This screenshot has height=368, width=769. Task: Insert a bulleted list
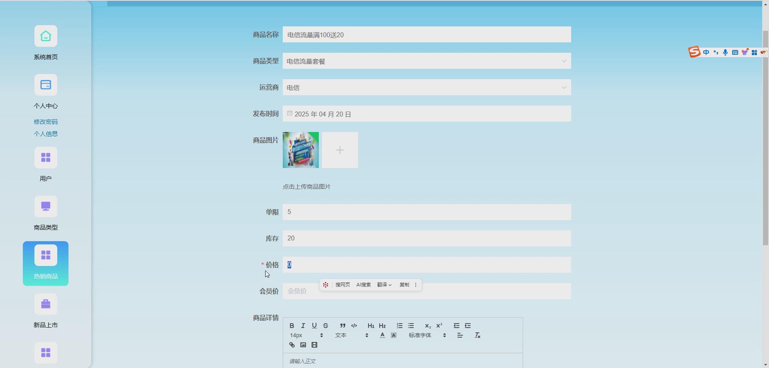pyautogui.click(x=411, y=326)
